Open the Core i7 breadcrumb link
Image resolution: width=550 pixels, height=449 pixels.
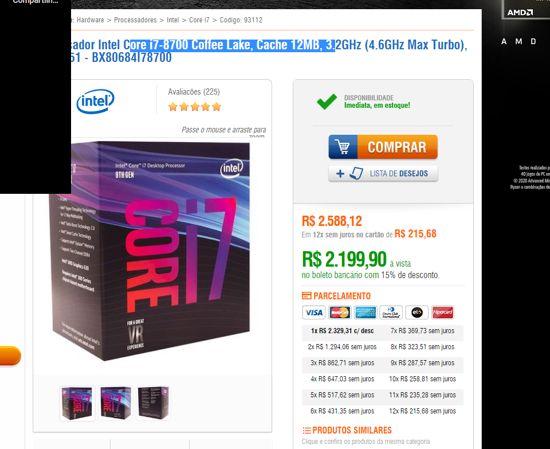point(199,20)
